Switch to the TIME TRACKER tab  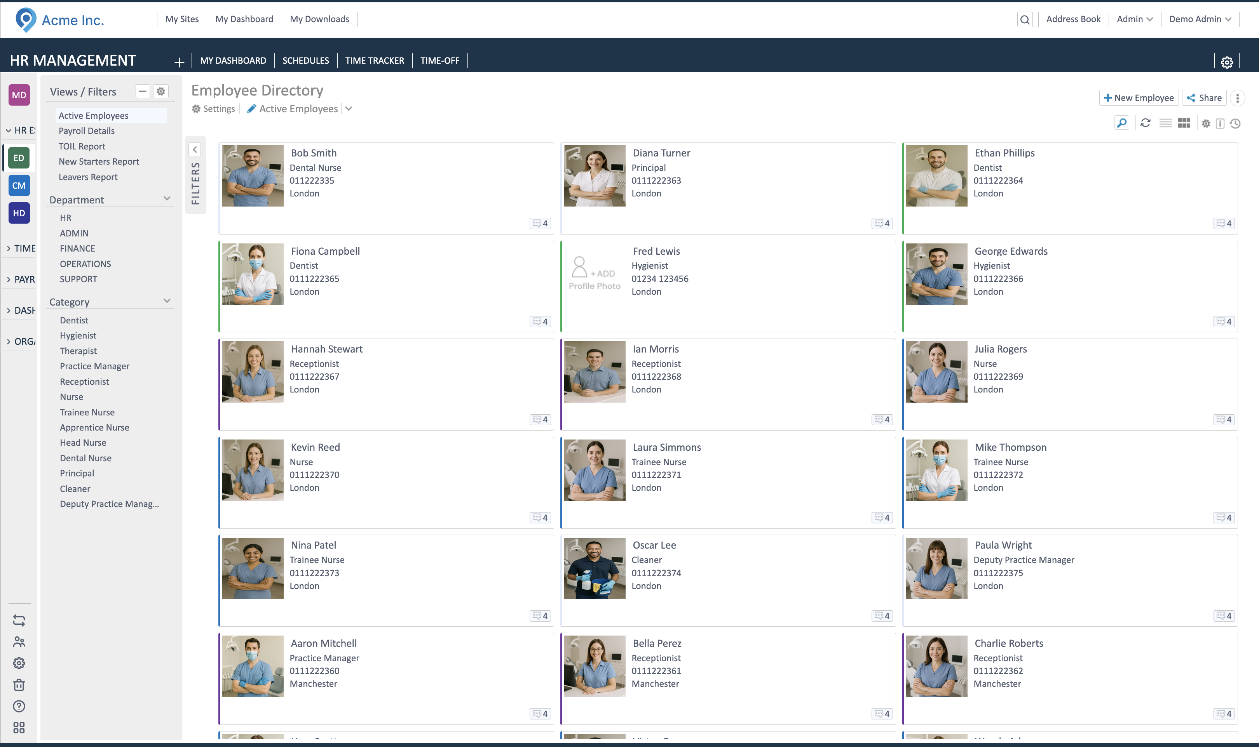[374, 61]
